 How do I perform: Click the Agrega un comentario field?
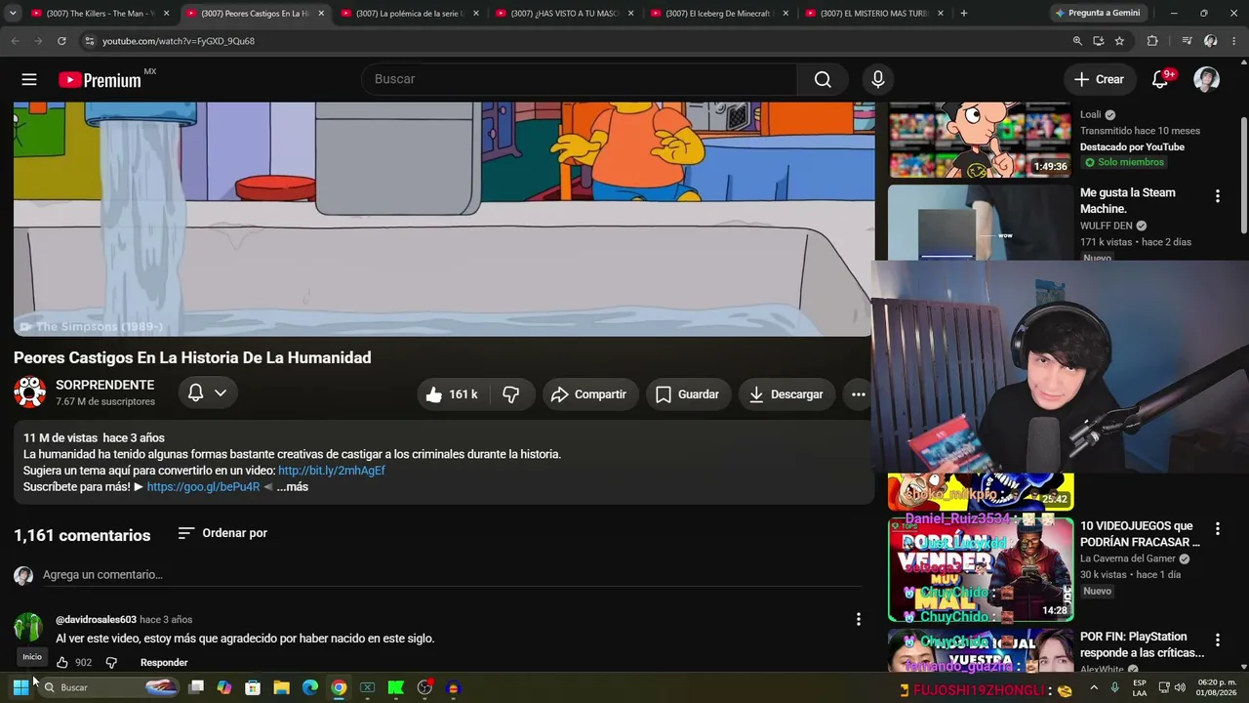[452, 575]
